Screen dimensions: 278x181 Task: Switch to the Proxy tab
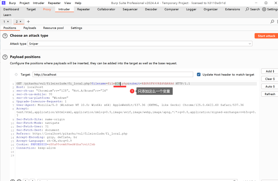coord(47,9)
